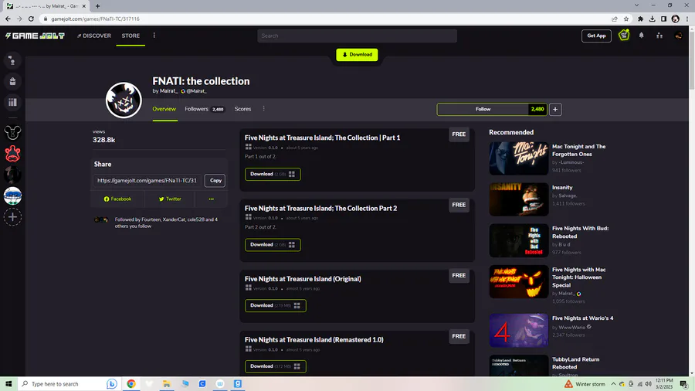Open the notifications bell

pyautogui.click(x=642, y=36)
